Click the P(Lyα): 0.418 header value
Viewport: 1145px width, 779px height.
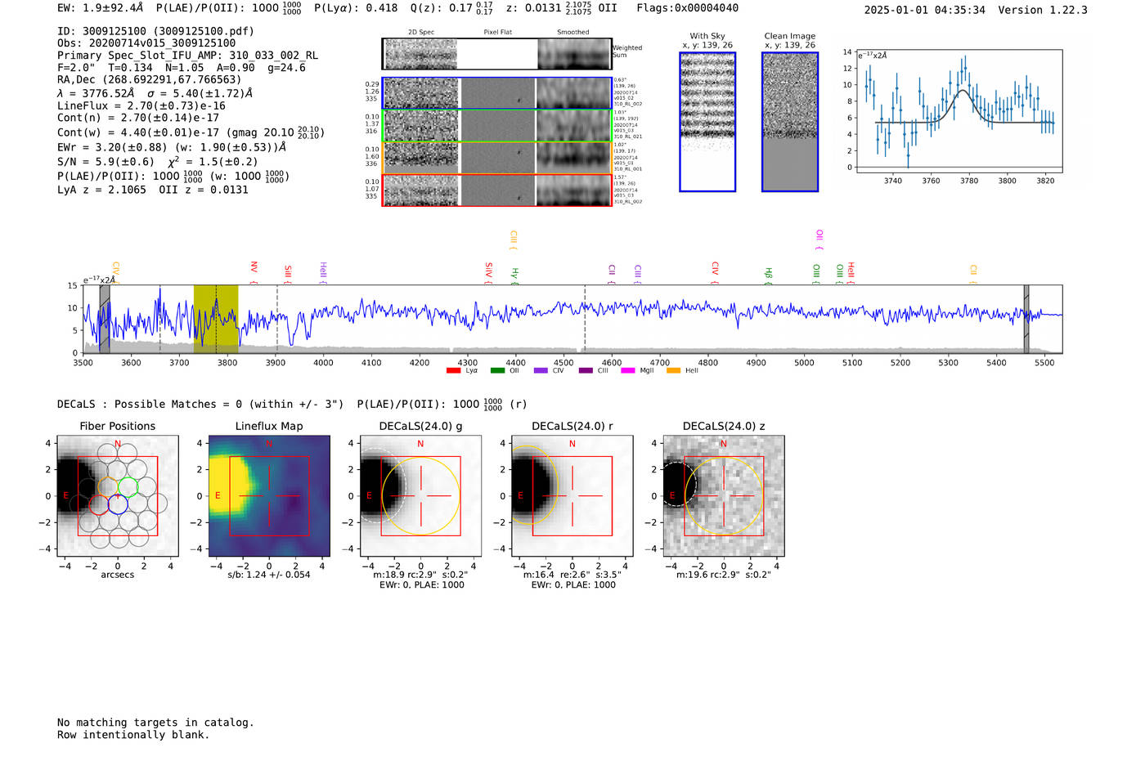coord(356,8)
